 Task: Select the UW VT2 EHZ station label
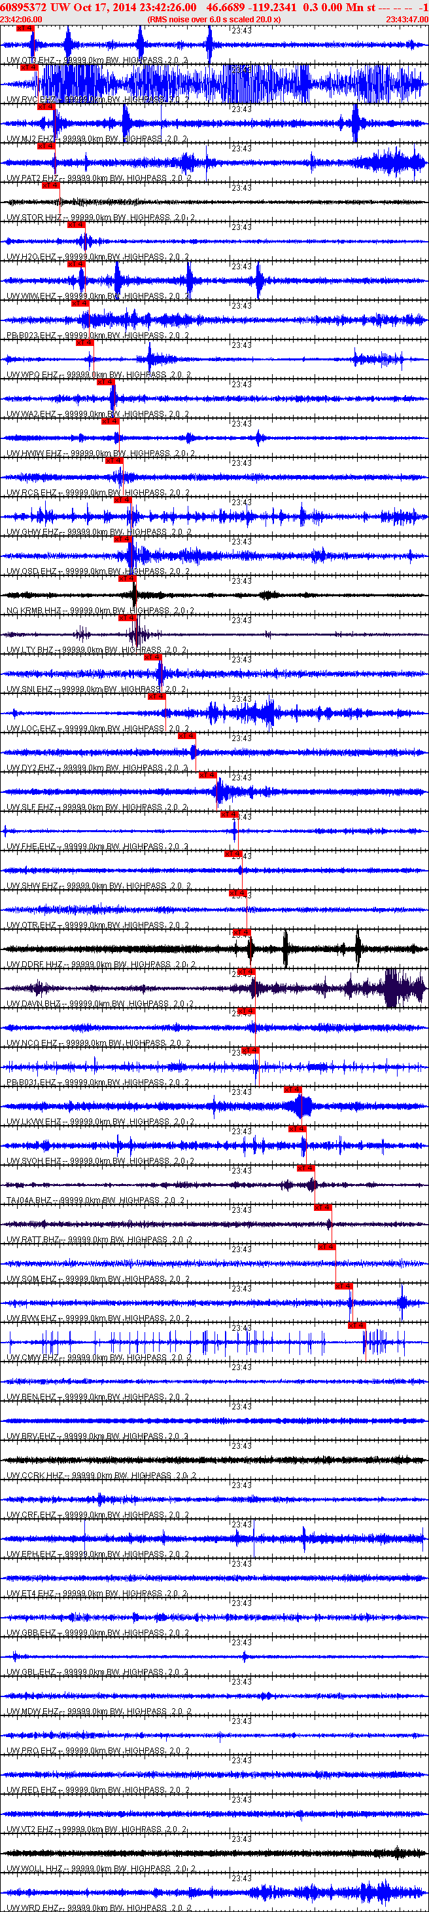click(97, 1830)
